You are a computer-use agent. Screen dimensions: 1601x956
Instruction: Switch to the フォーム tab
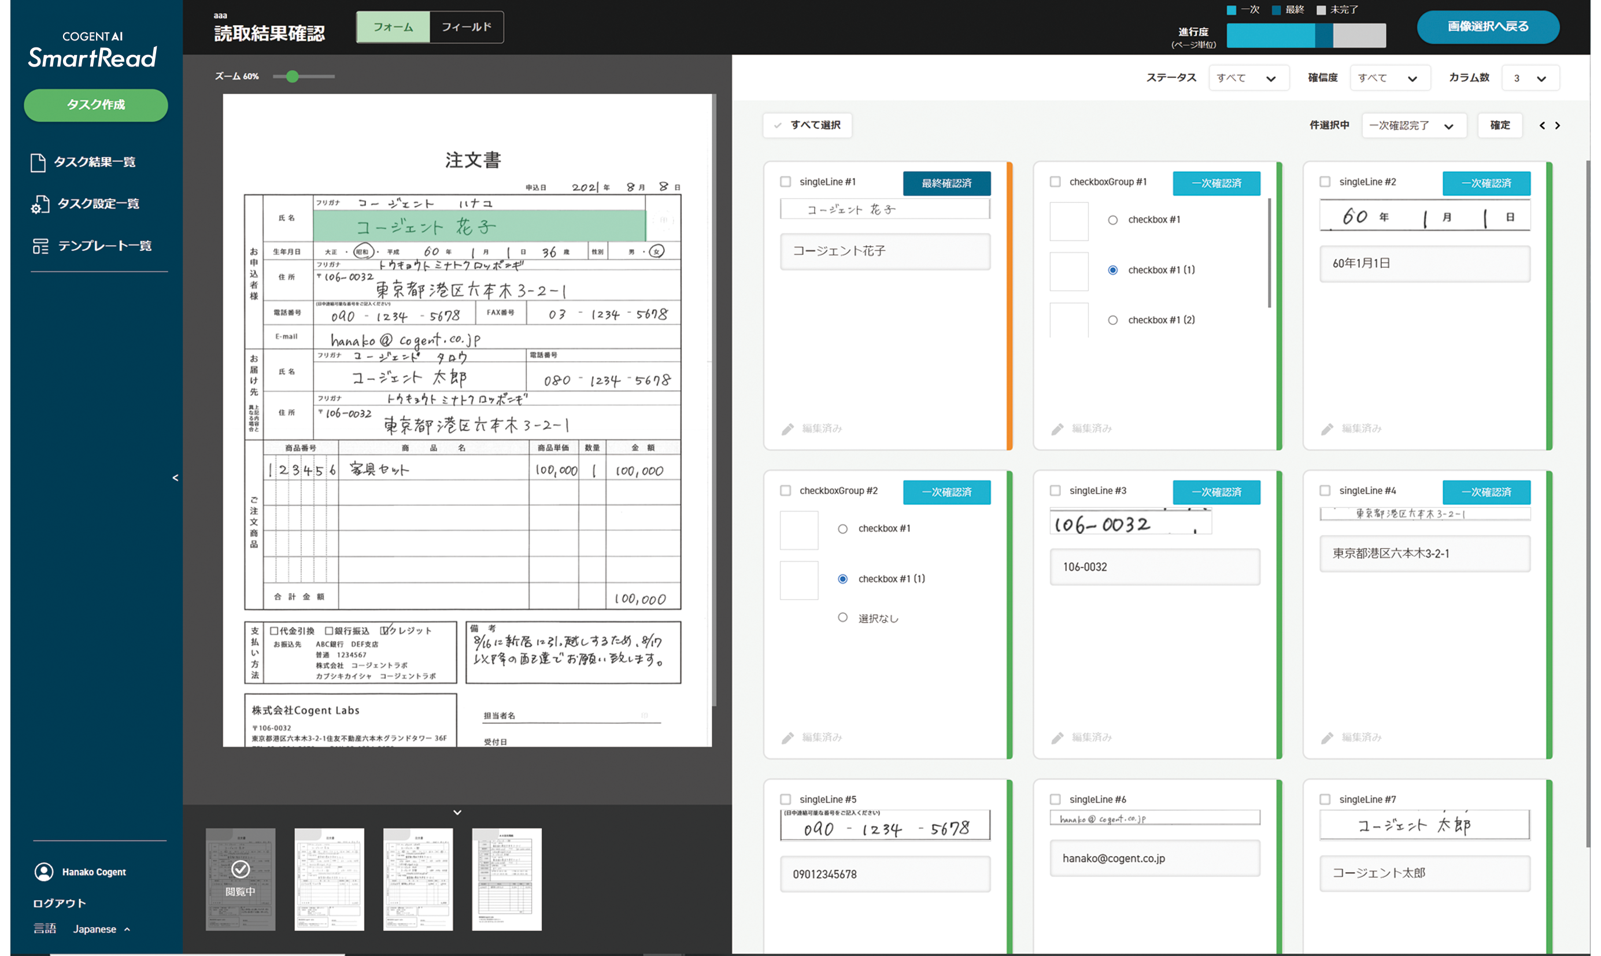(x=393, y=27)
